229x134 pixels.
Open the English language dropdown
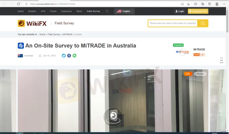(x=124, y=11)
